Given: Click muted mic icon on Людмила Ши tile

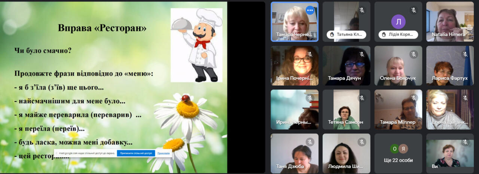Looking at the screenshot, I should 362,142.
